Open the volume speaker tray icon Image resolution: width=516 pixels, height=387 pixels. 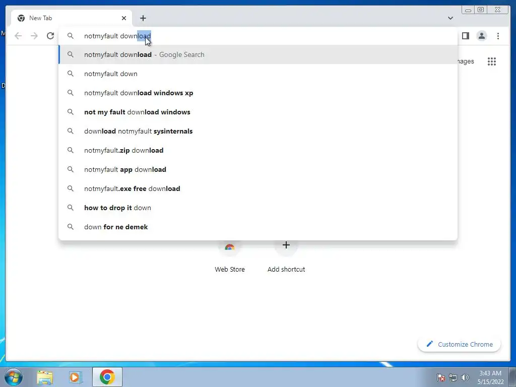465,377
